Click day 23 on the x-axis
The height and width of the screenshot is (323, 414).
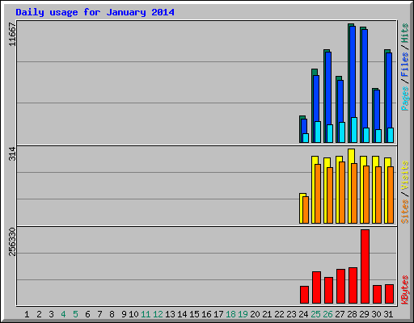click(291, 314)
